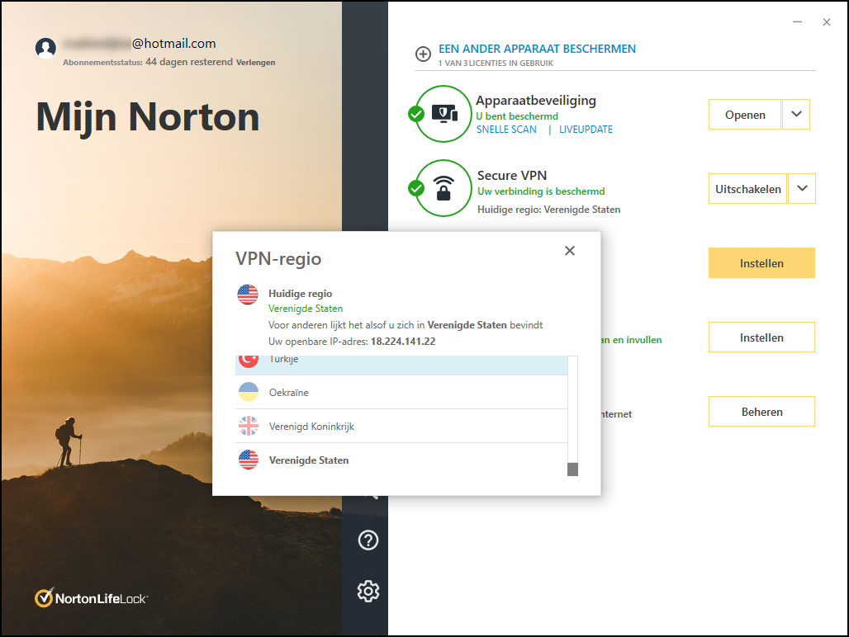Click the NortonLifeLock logo

(91, 598)
